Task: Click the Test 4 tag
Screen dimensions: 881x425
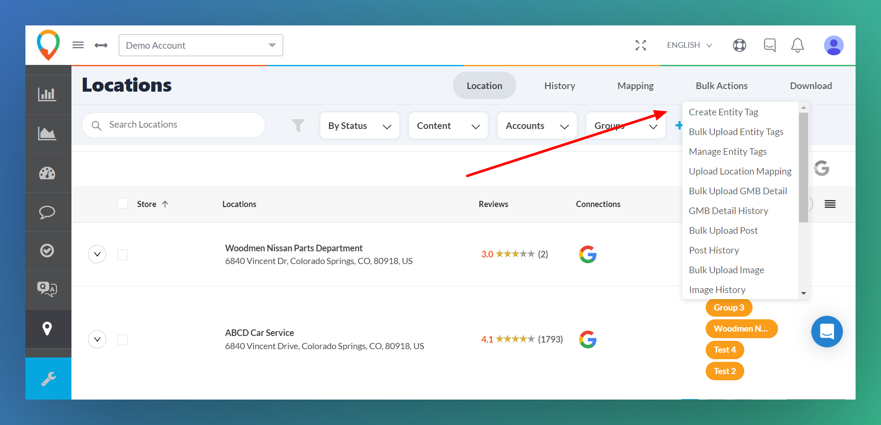Action: click(x=725, y=350)
